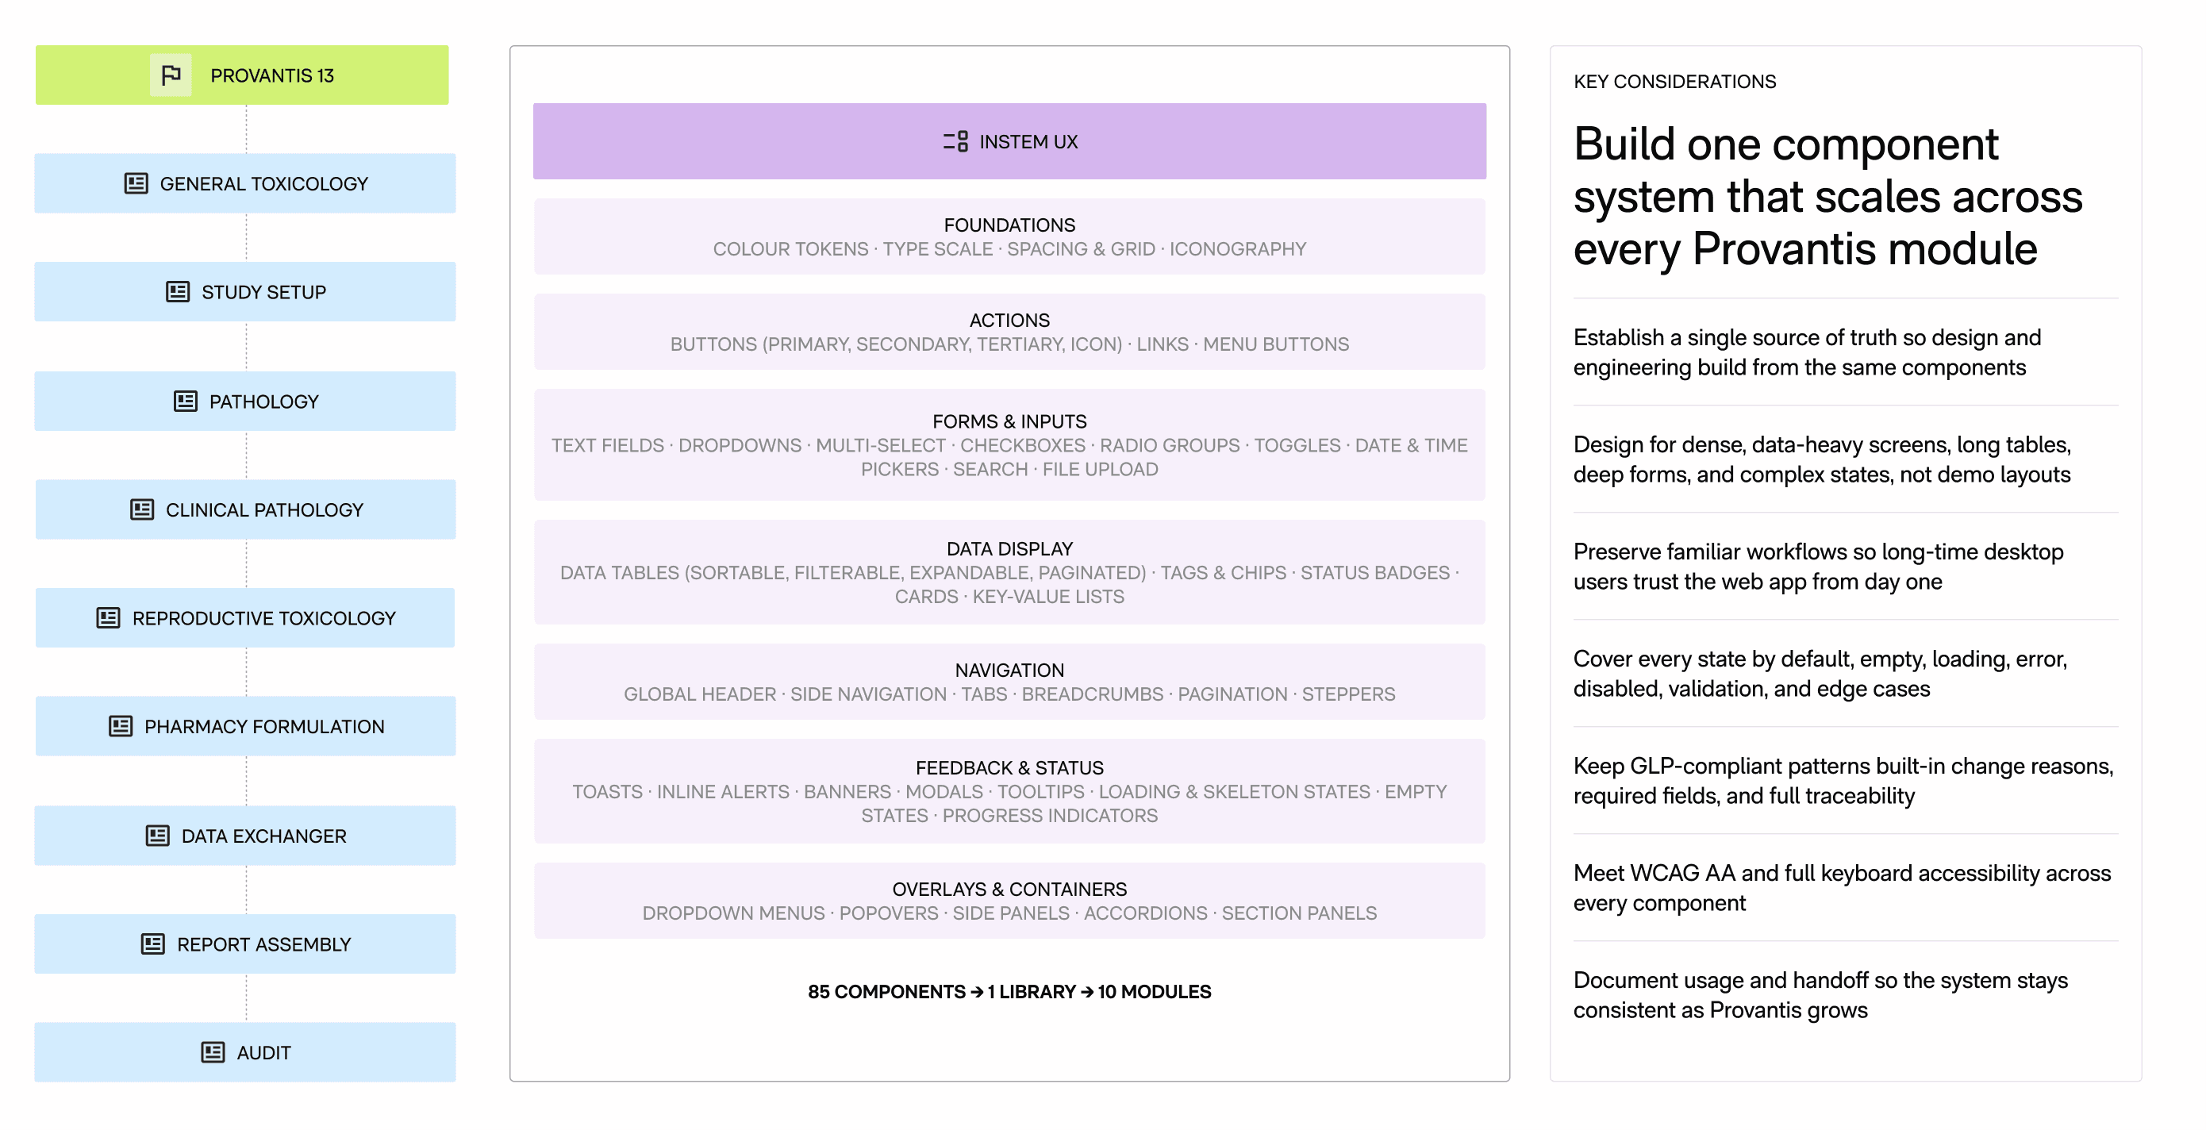Select the Actions heading
This screenshot has height=1130, width=2206.
tap(1009, 320)
